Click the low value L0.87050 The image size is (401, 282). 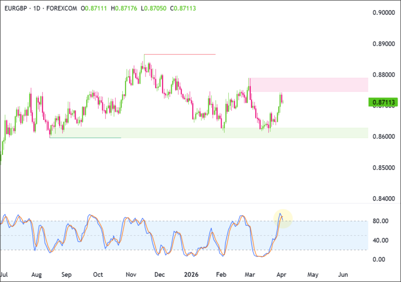pos(153,8)
